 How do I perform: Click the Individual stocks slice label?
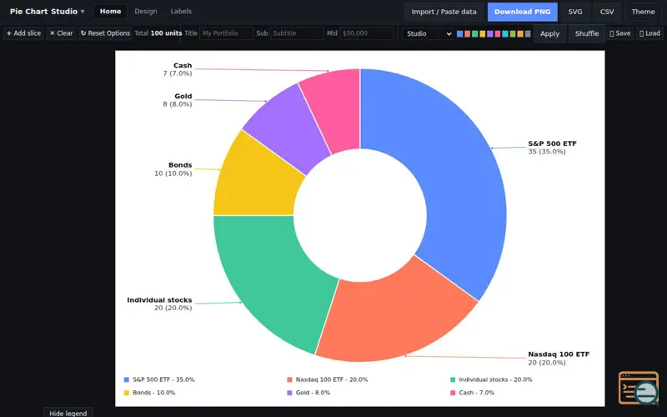159,304
